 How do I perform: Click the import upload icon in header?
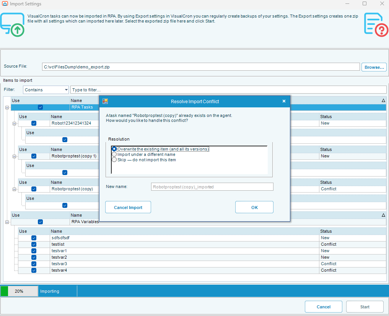tap(12, 25)
